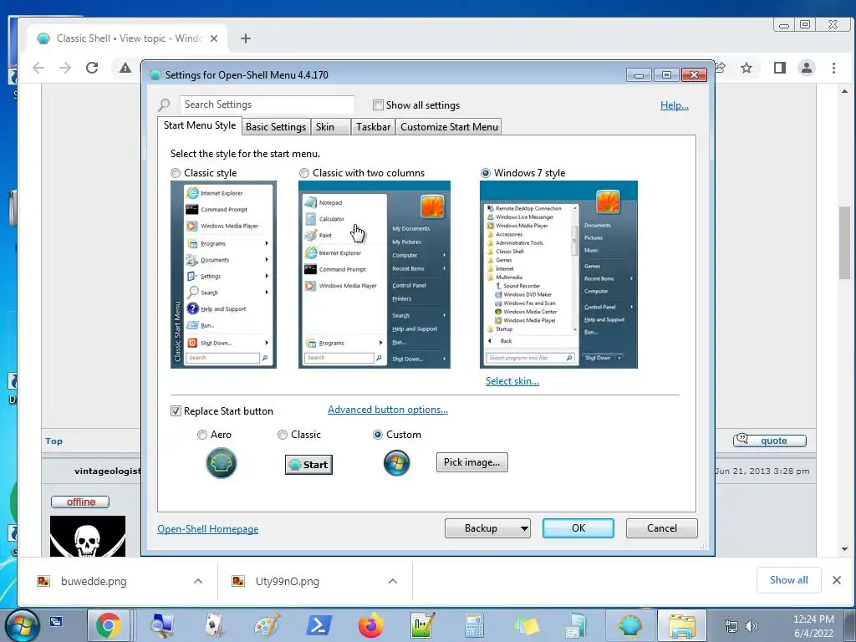The image size is (856, 642).
Task: Choose the Custom button radio
Action: click(x=377, y=435)
